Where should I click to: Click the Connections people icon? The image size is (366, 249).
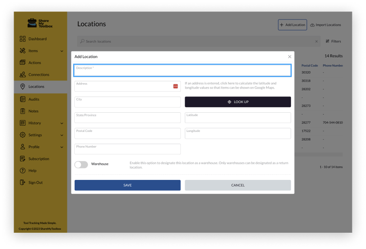[23, 75]
